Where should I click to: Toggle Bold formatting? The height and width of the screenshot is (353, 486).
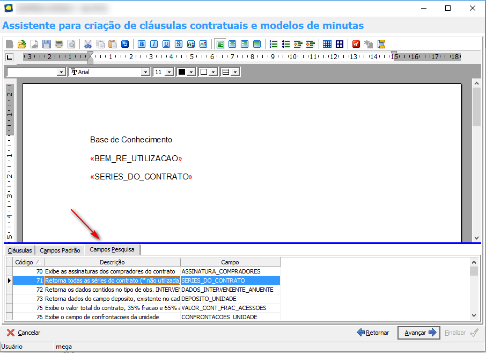[x=142, y=44]
